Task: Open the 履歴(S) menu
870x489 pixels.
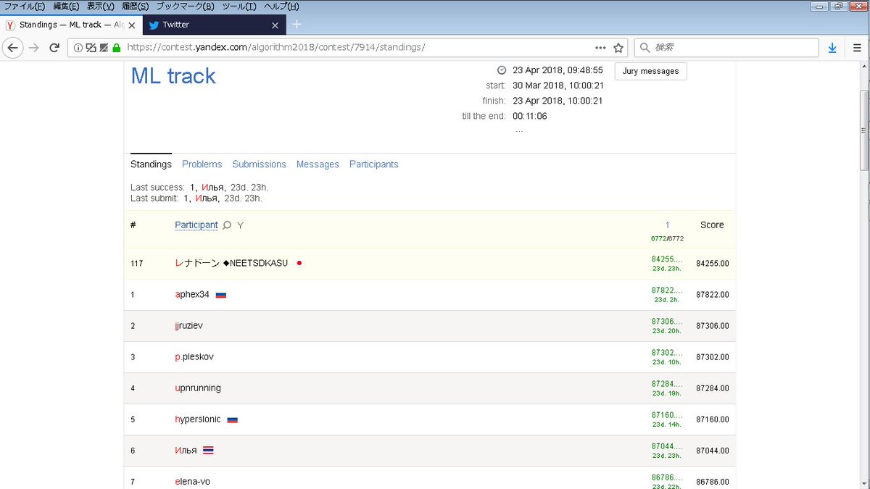Action: click(135, 6)
